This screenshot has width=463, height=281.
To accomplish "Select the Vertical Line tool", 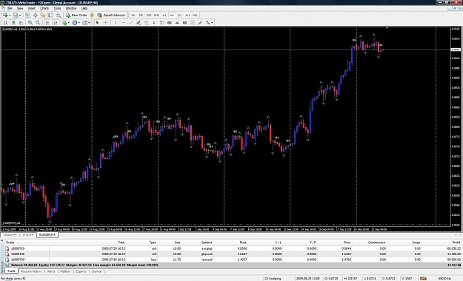I will pos(115,23).
